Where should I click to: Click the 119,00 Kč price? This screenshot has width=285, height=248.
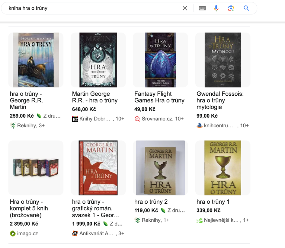point(146,210)
